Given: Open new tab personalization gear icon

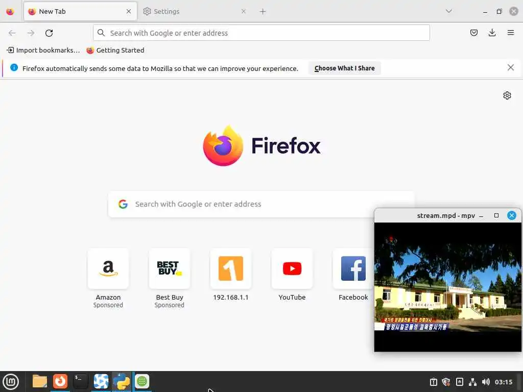Looking at the screenshot, I should [x=507, y=95].
